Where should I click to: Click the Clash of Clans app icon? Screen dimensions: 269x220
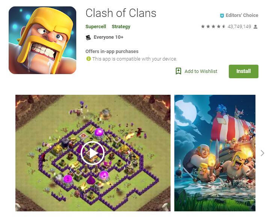tap(42, 40)
